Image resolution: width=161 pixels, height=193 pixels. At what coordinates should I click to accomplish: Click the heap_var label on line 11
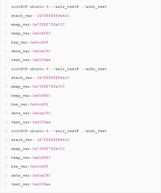[x=21, y=96]
